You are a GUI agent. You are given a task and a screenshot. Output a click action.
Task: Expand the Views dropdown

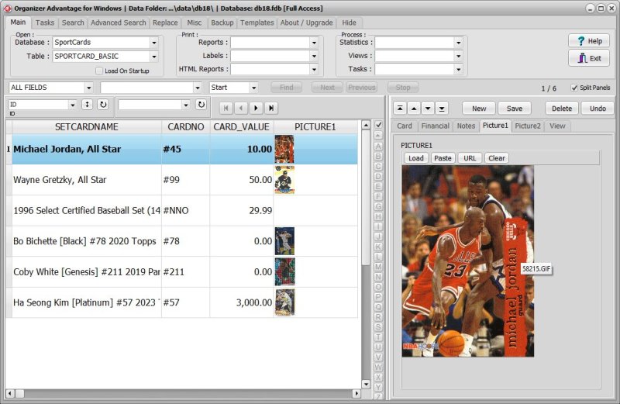pyautogui.click(x=458, y=56)
